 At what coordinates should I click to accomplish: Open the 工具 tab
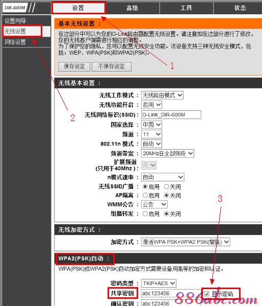[186, 8]
